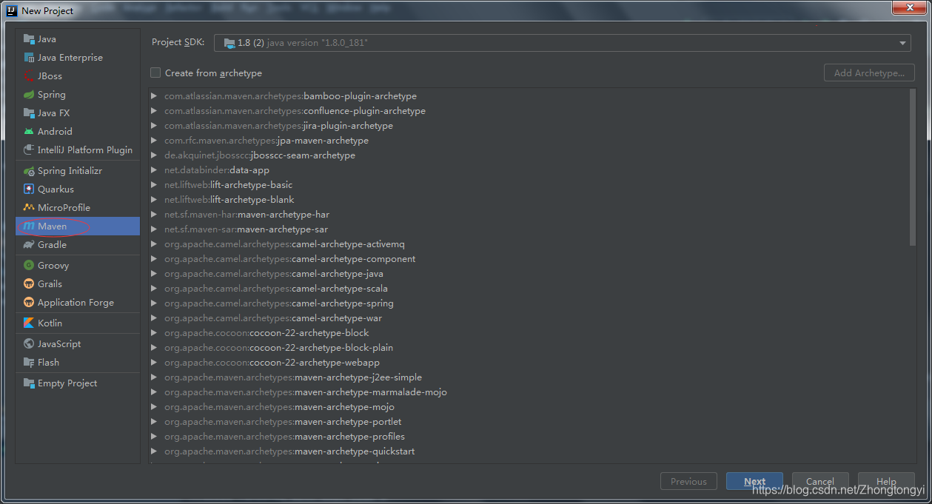Enable Create from archetype checkbox
This screenshot has height=504, width=932.
pyautogui.click(x=155, y=73)
